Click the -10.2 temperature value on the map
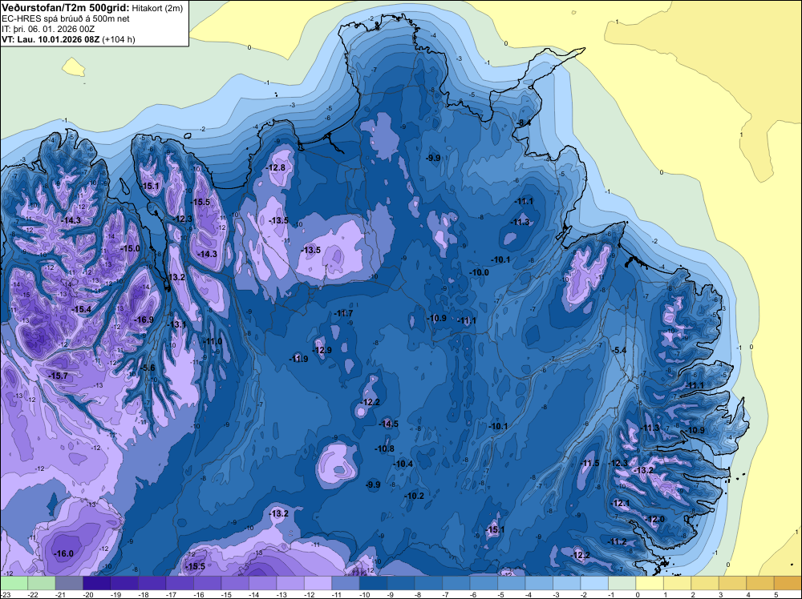The image size is (802, 599). (x=415, y=496)
